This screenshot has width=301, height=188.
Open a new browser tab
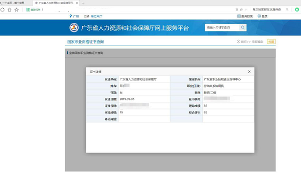pos(83,3)
